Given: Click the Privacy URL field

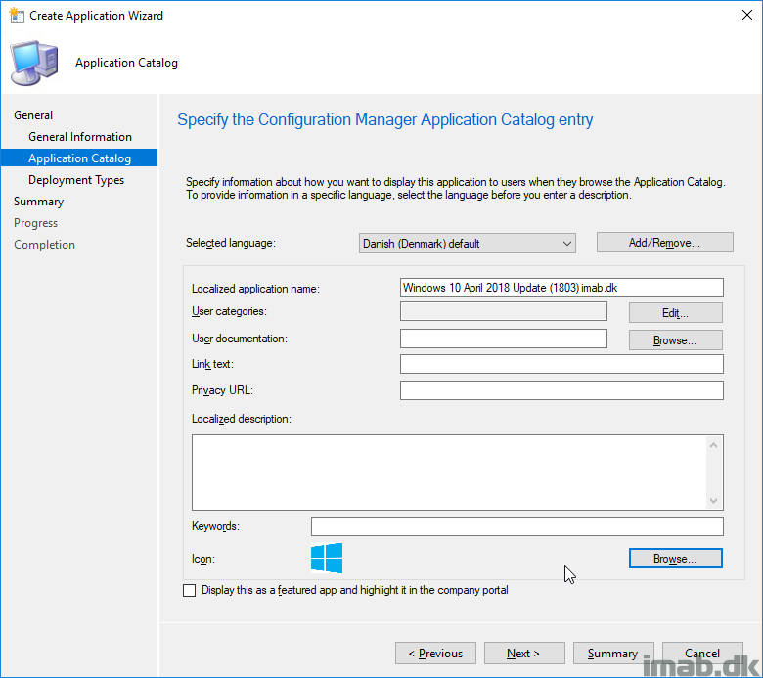Looking at the screenshot, I should [561, 389].
